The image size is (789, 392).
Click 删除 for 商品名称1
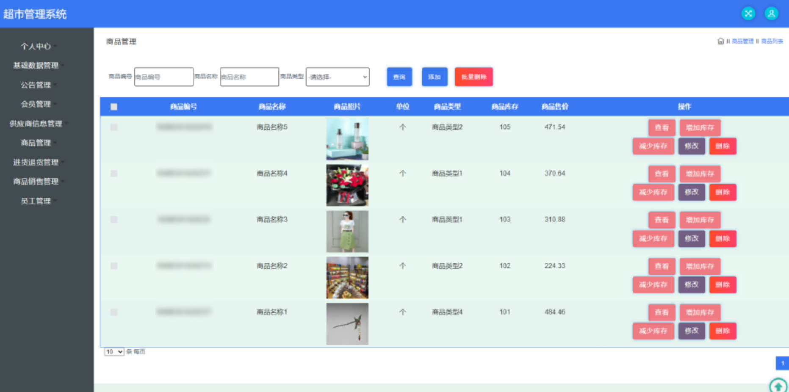coord(723,331)
